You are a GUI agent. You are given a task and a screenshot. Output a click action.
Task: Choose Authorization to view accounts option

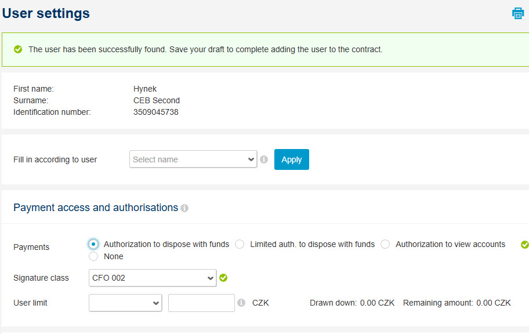(x=385, y=244)
